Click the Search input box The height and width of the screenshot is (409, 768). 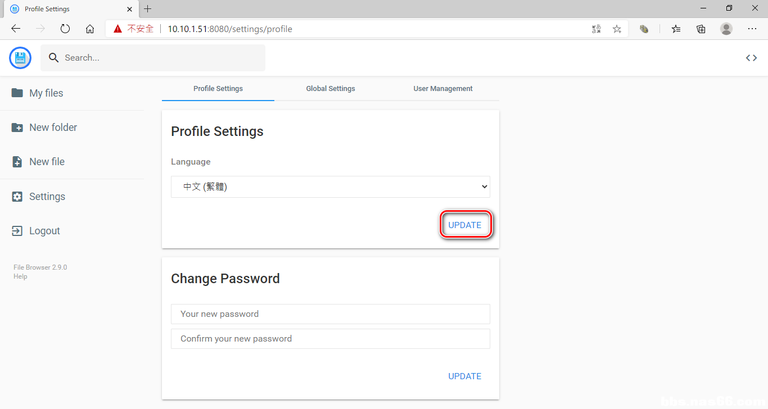pyautogui.click(x=160, y=58)
